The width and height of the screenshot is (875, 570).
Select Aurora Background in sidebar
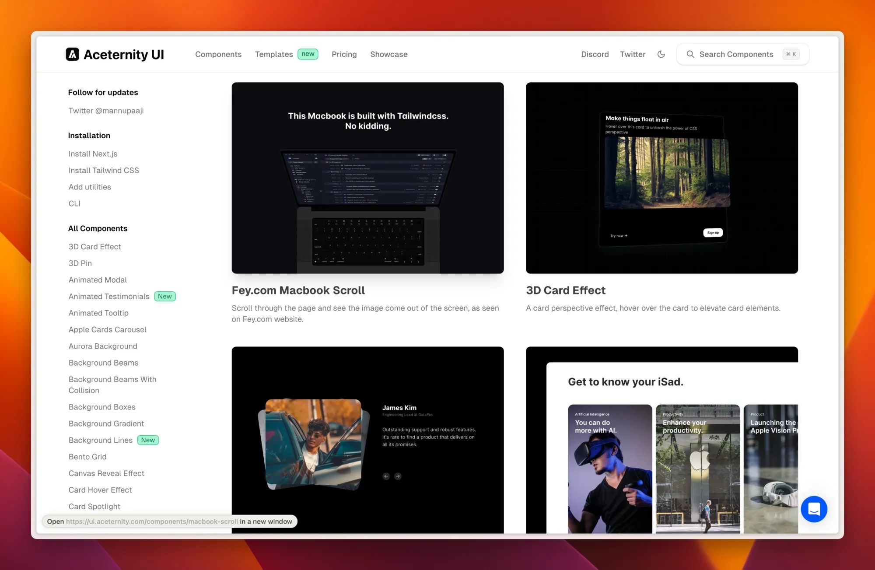(103, 346)
